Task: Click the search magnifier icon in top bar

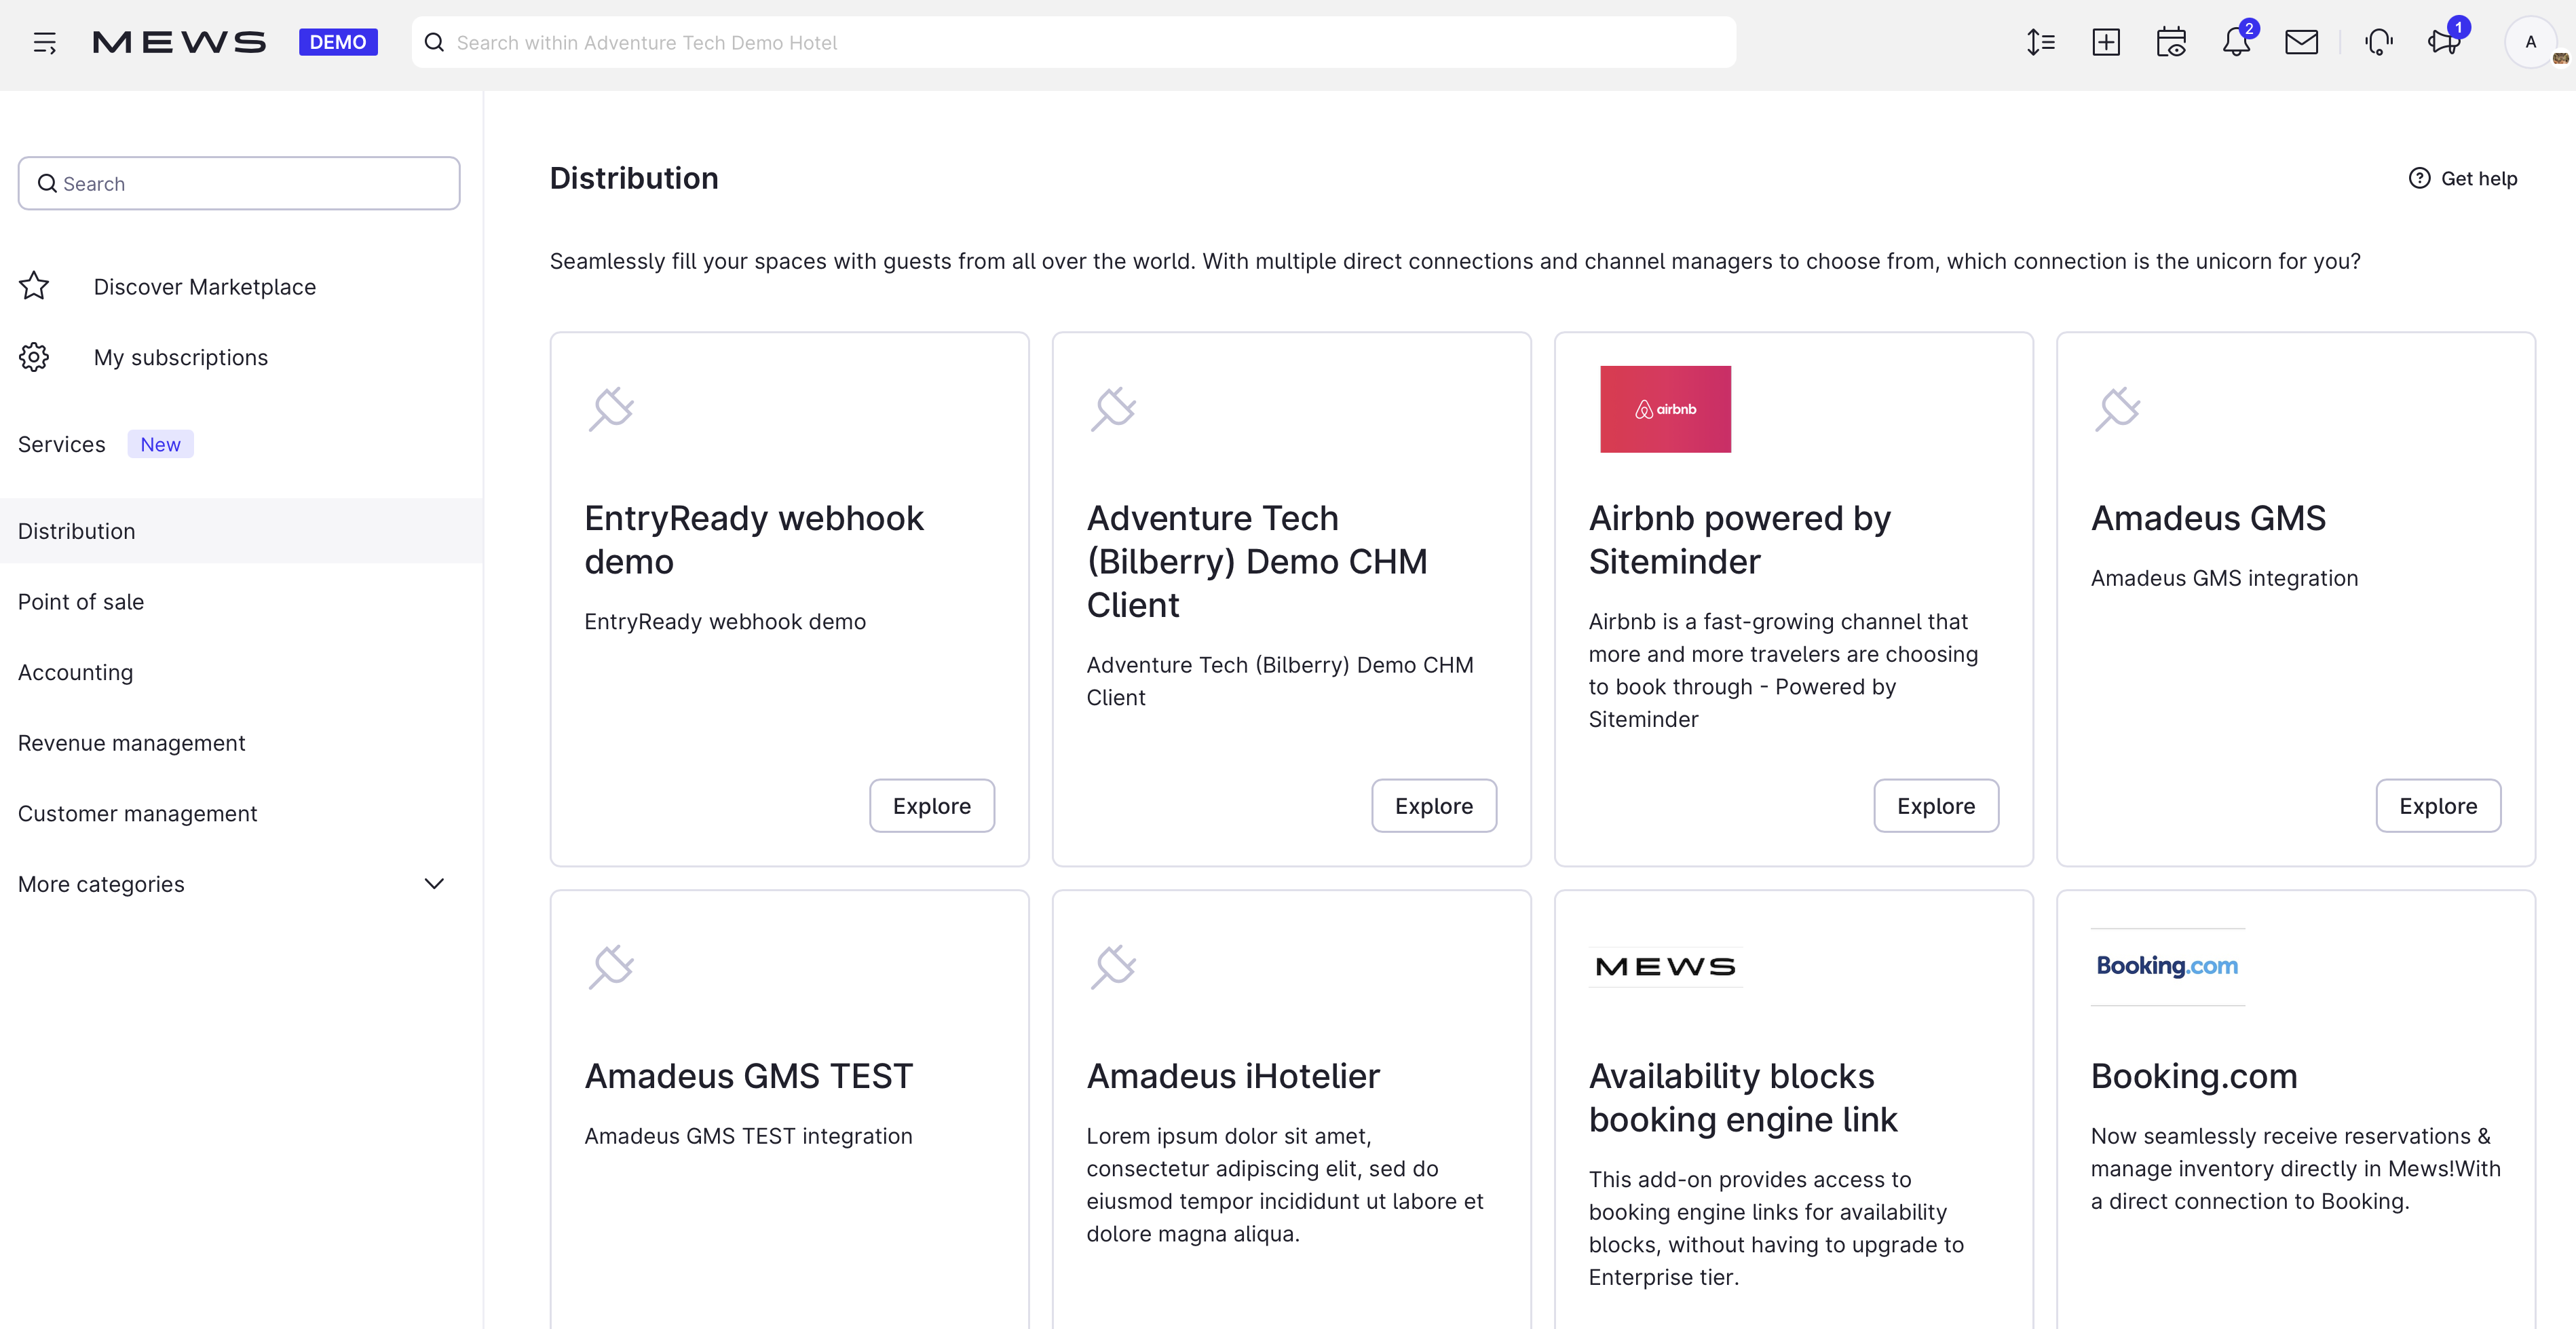Action: click(434, 42)
